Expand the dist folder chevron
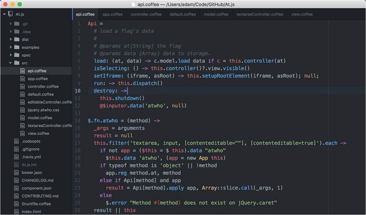Viewport: 366px width, 215px height. (x=11, y=39)
